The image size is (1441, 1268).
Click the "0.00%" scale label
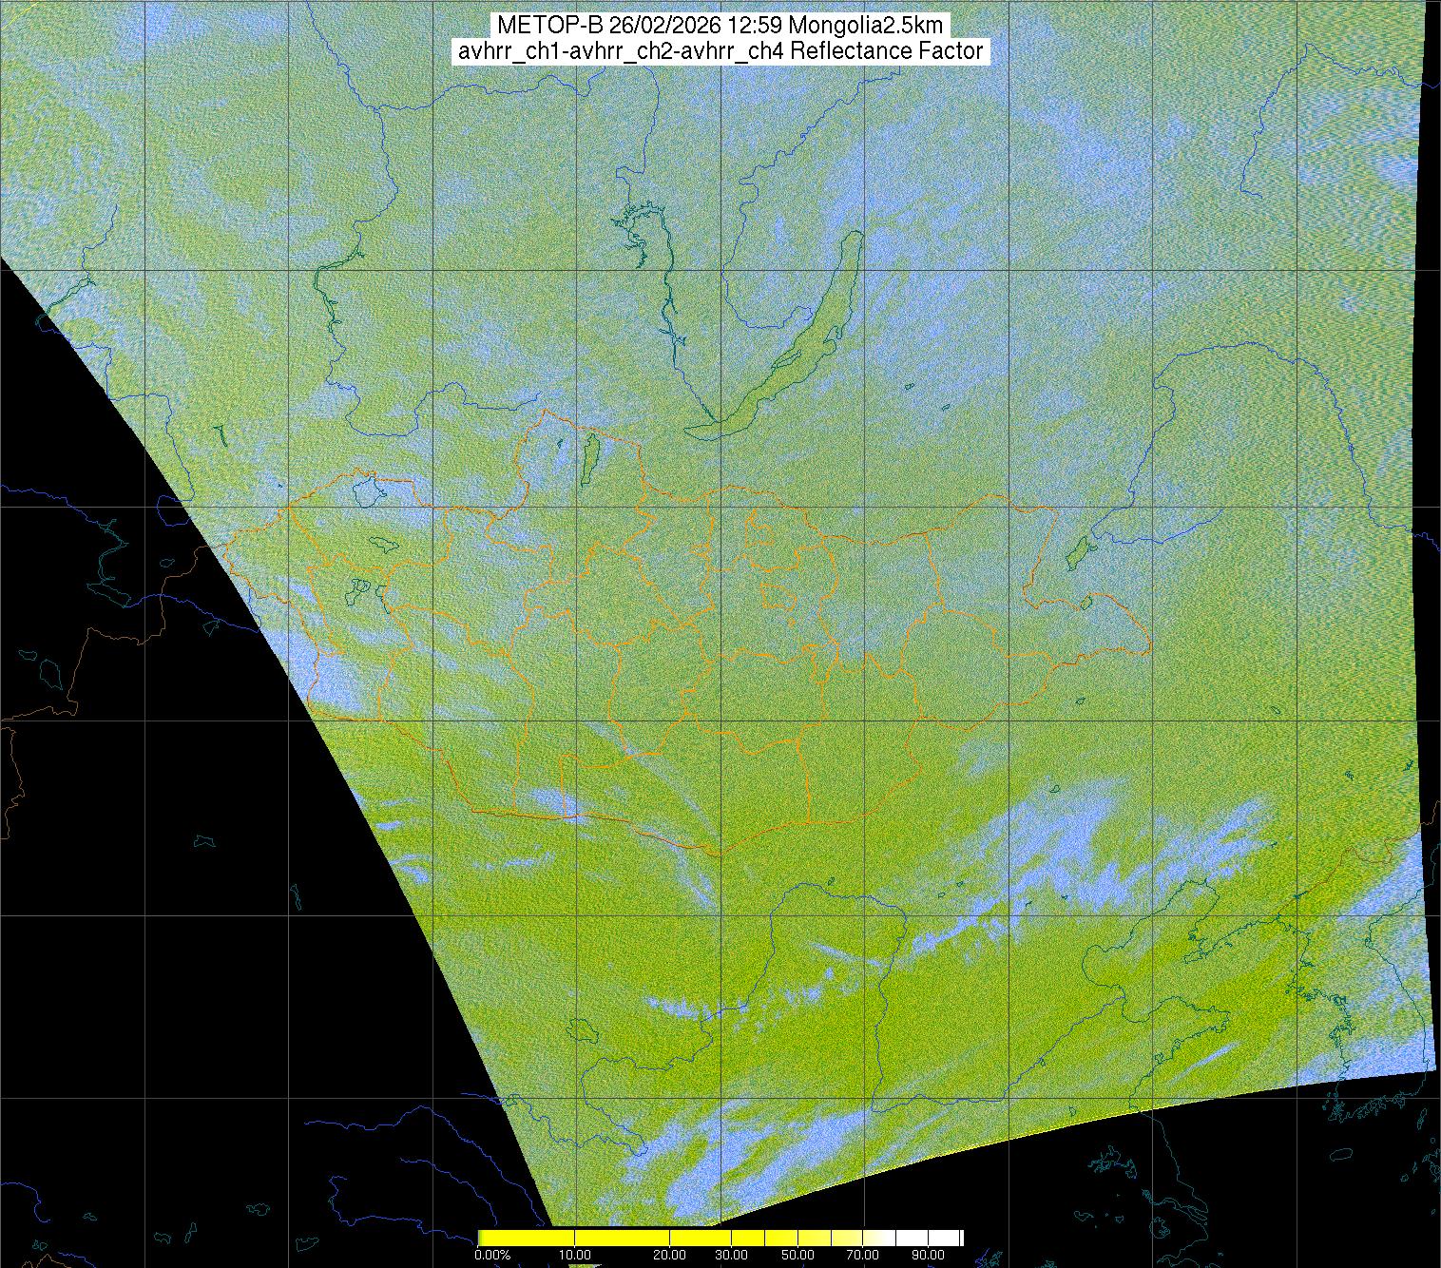(492, 1256)
